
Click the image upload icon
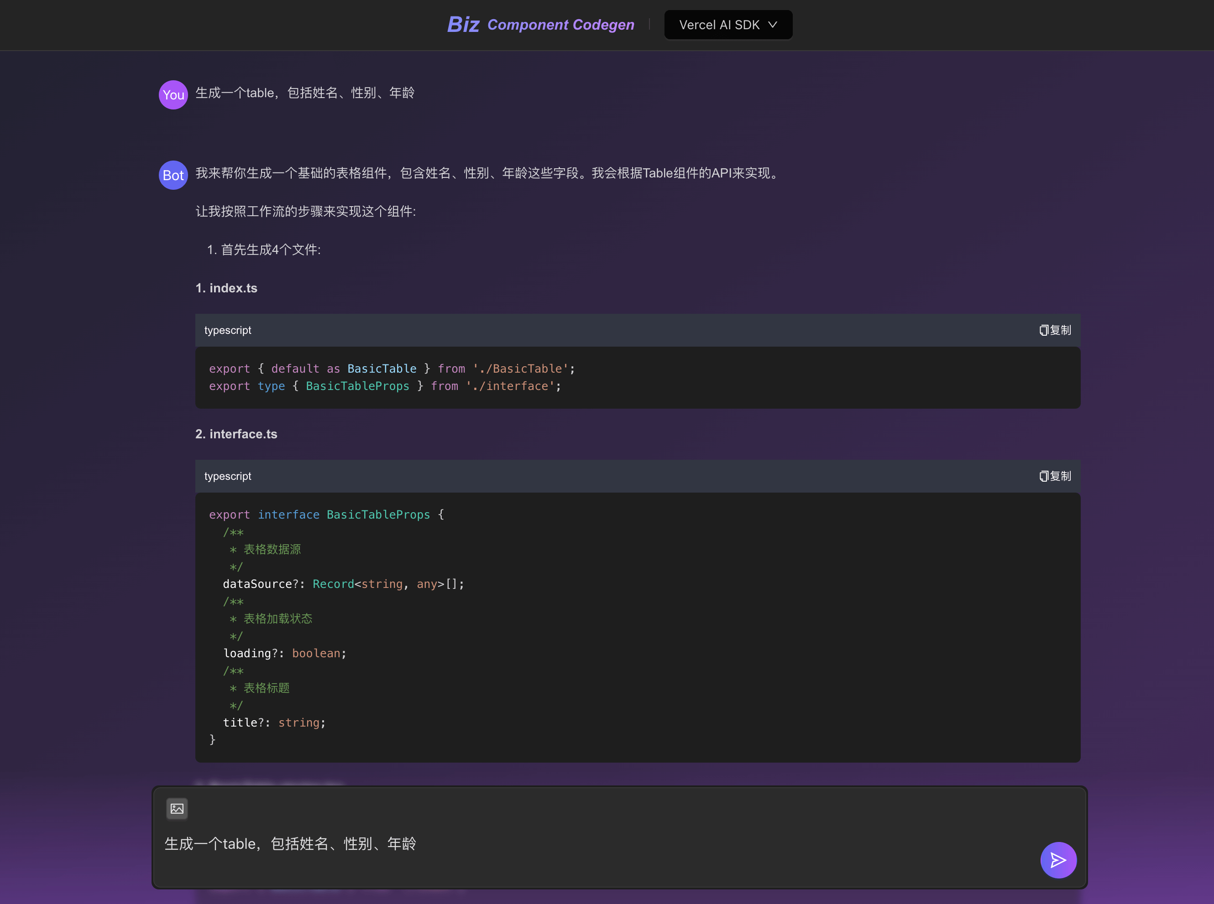coord(177,808)
